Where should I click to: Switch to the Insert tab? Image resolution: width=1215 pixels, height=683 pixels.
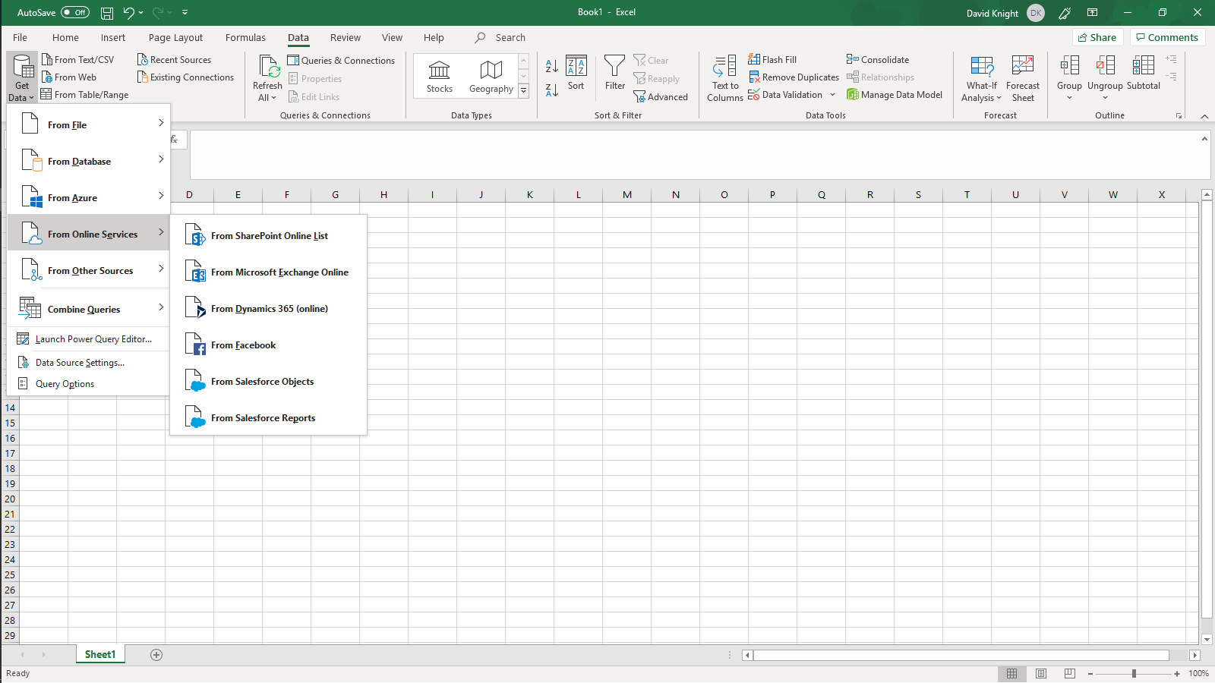tap(113, 37)
